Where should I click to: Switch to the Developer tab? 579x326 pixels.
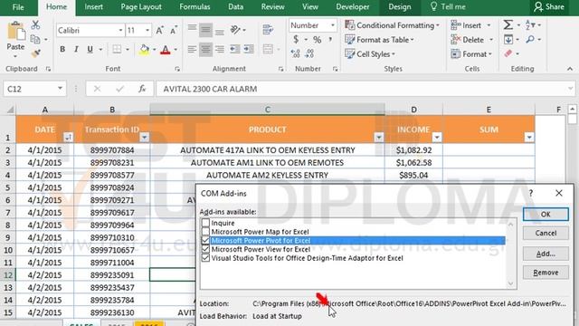pos(353,7)
